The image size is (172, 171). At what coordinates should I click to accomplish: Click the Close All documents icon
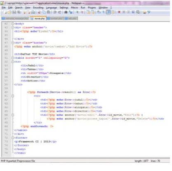tap(29, 12)
